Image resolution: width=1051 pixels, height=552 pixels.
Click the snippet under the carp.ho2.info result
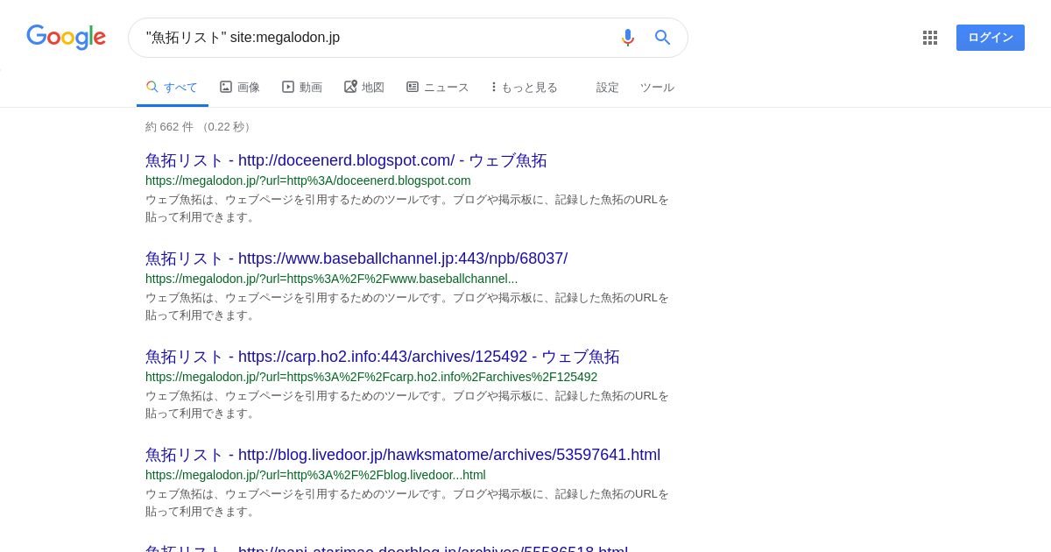tap(407, 405)
